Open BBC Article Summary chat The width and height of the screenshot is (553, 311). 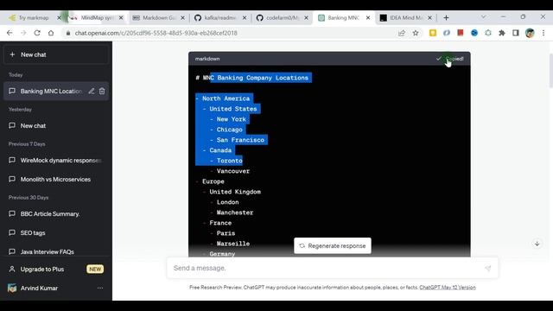[x=55, y=213]
